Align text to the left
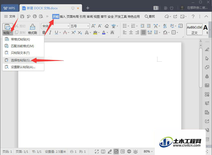 click(125, 32)
